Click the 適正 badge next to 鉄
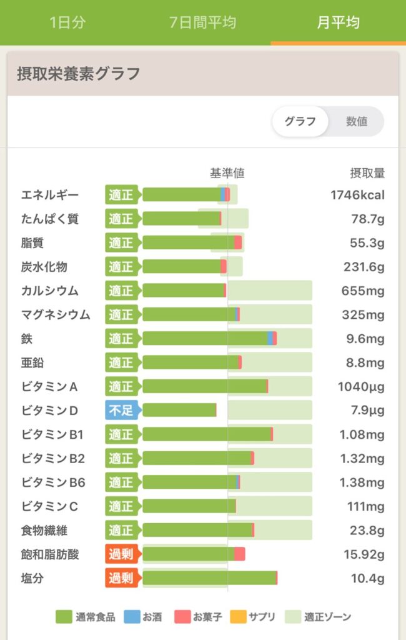406x640 pixels. click(122, 338)
